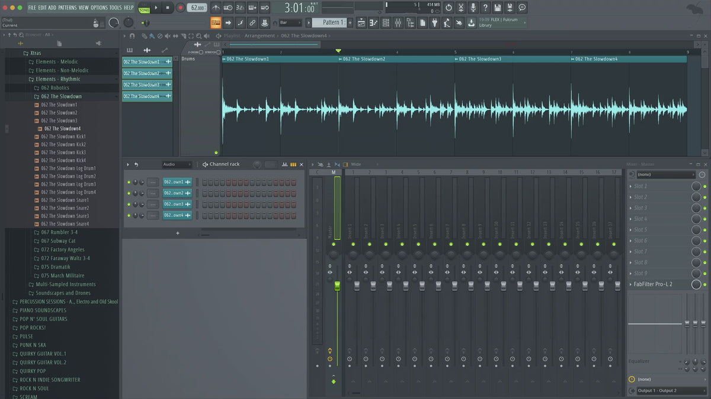Collapse the Elements - Rhythmic folder
The image size is (711, 399).
coord(57,79)
